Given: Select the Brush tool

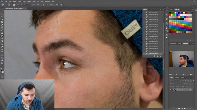Looking at the screenshot, I should pos(2,30).
